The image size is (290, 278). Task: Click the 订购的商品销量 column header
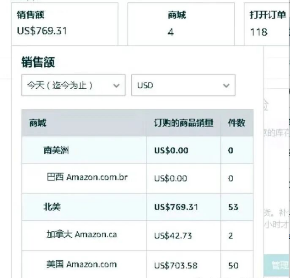pos(184,123)
